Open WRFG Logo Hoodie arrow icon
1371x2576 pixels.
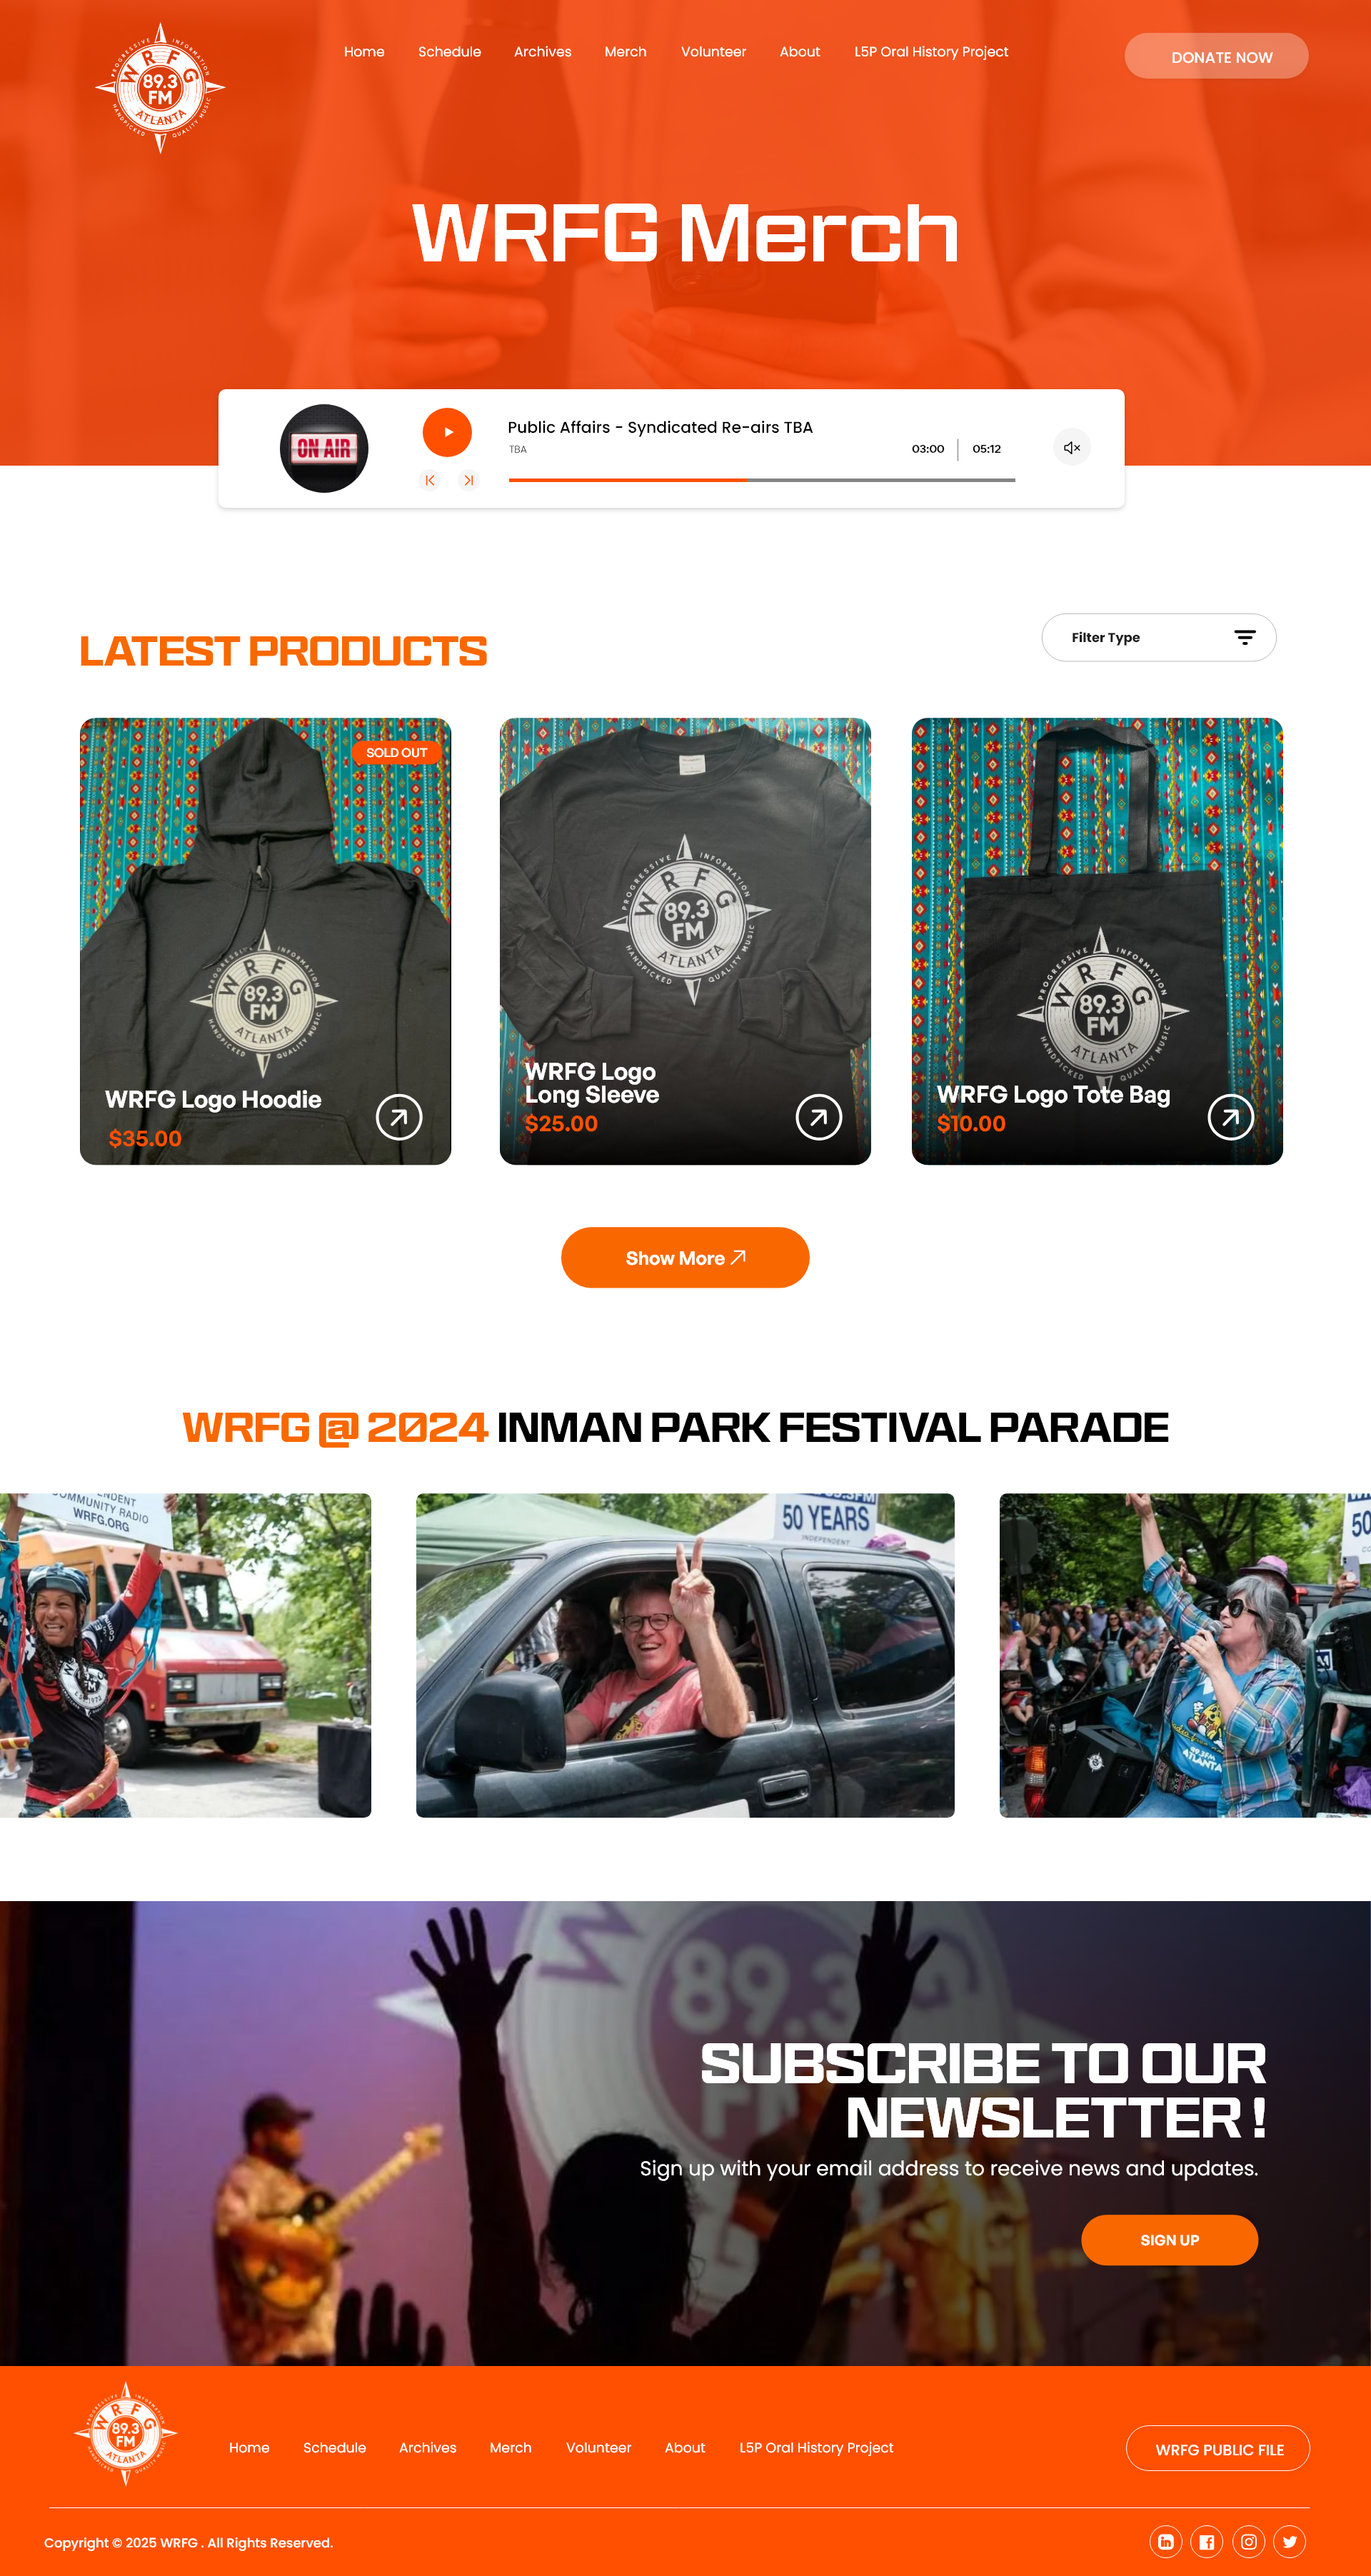(399, 1117)
